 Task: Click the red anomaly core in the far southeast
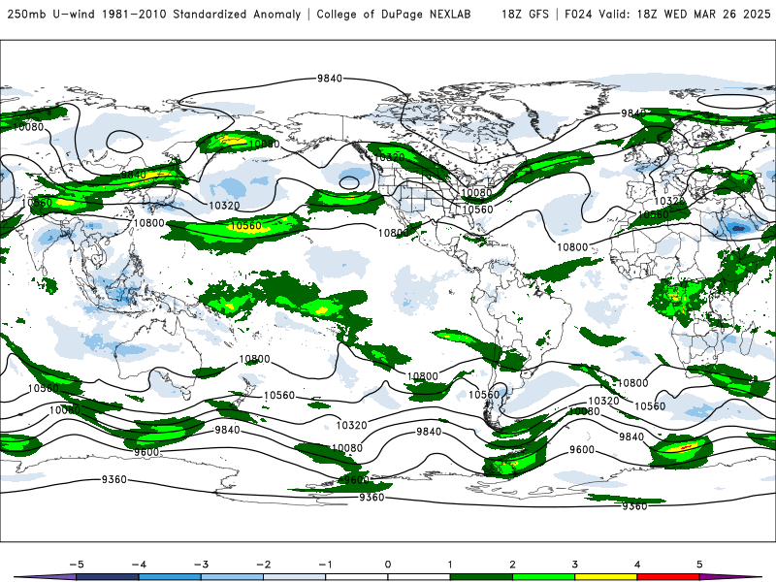click(685, 447)
